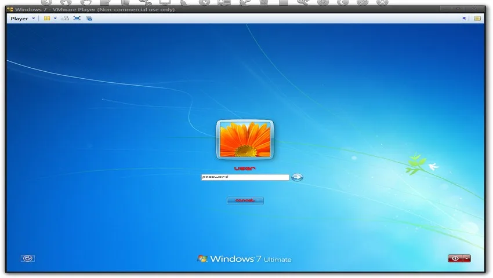Submit the password with the arrow button
Screen dimensions: 493x278
pos(297,177)
